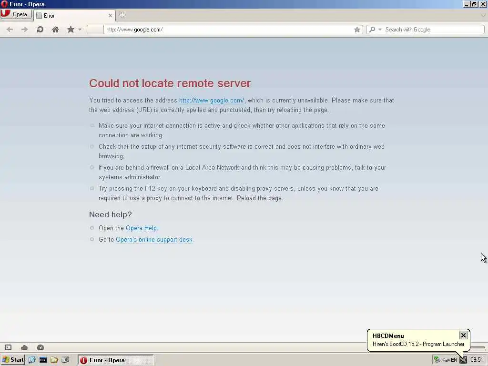
Task: Activate Error - Opera taskbar button
Action: pos(116,360)
